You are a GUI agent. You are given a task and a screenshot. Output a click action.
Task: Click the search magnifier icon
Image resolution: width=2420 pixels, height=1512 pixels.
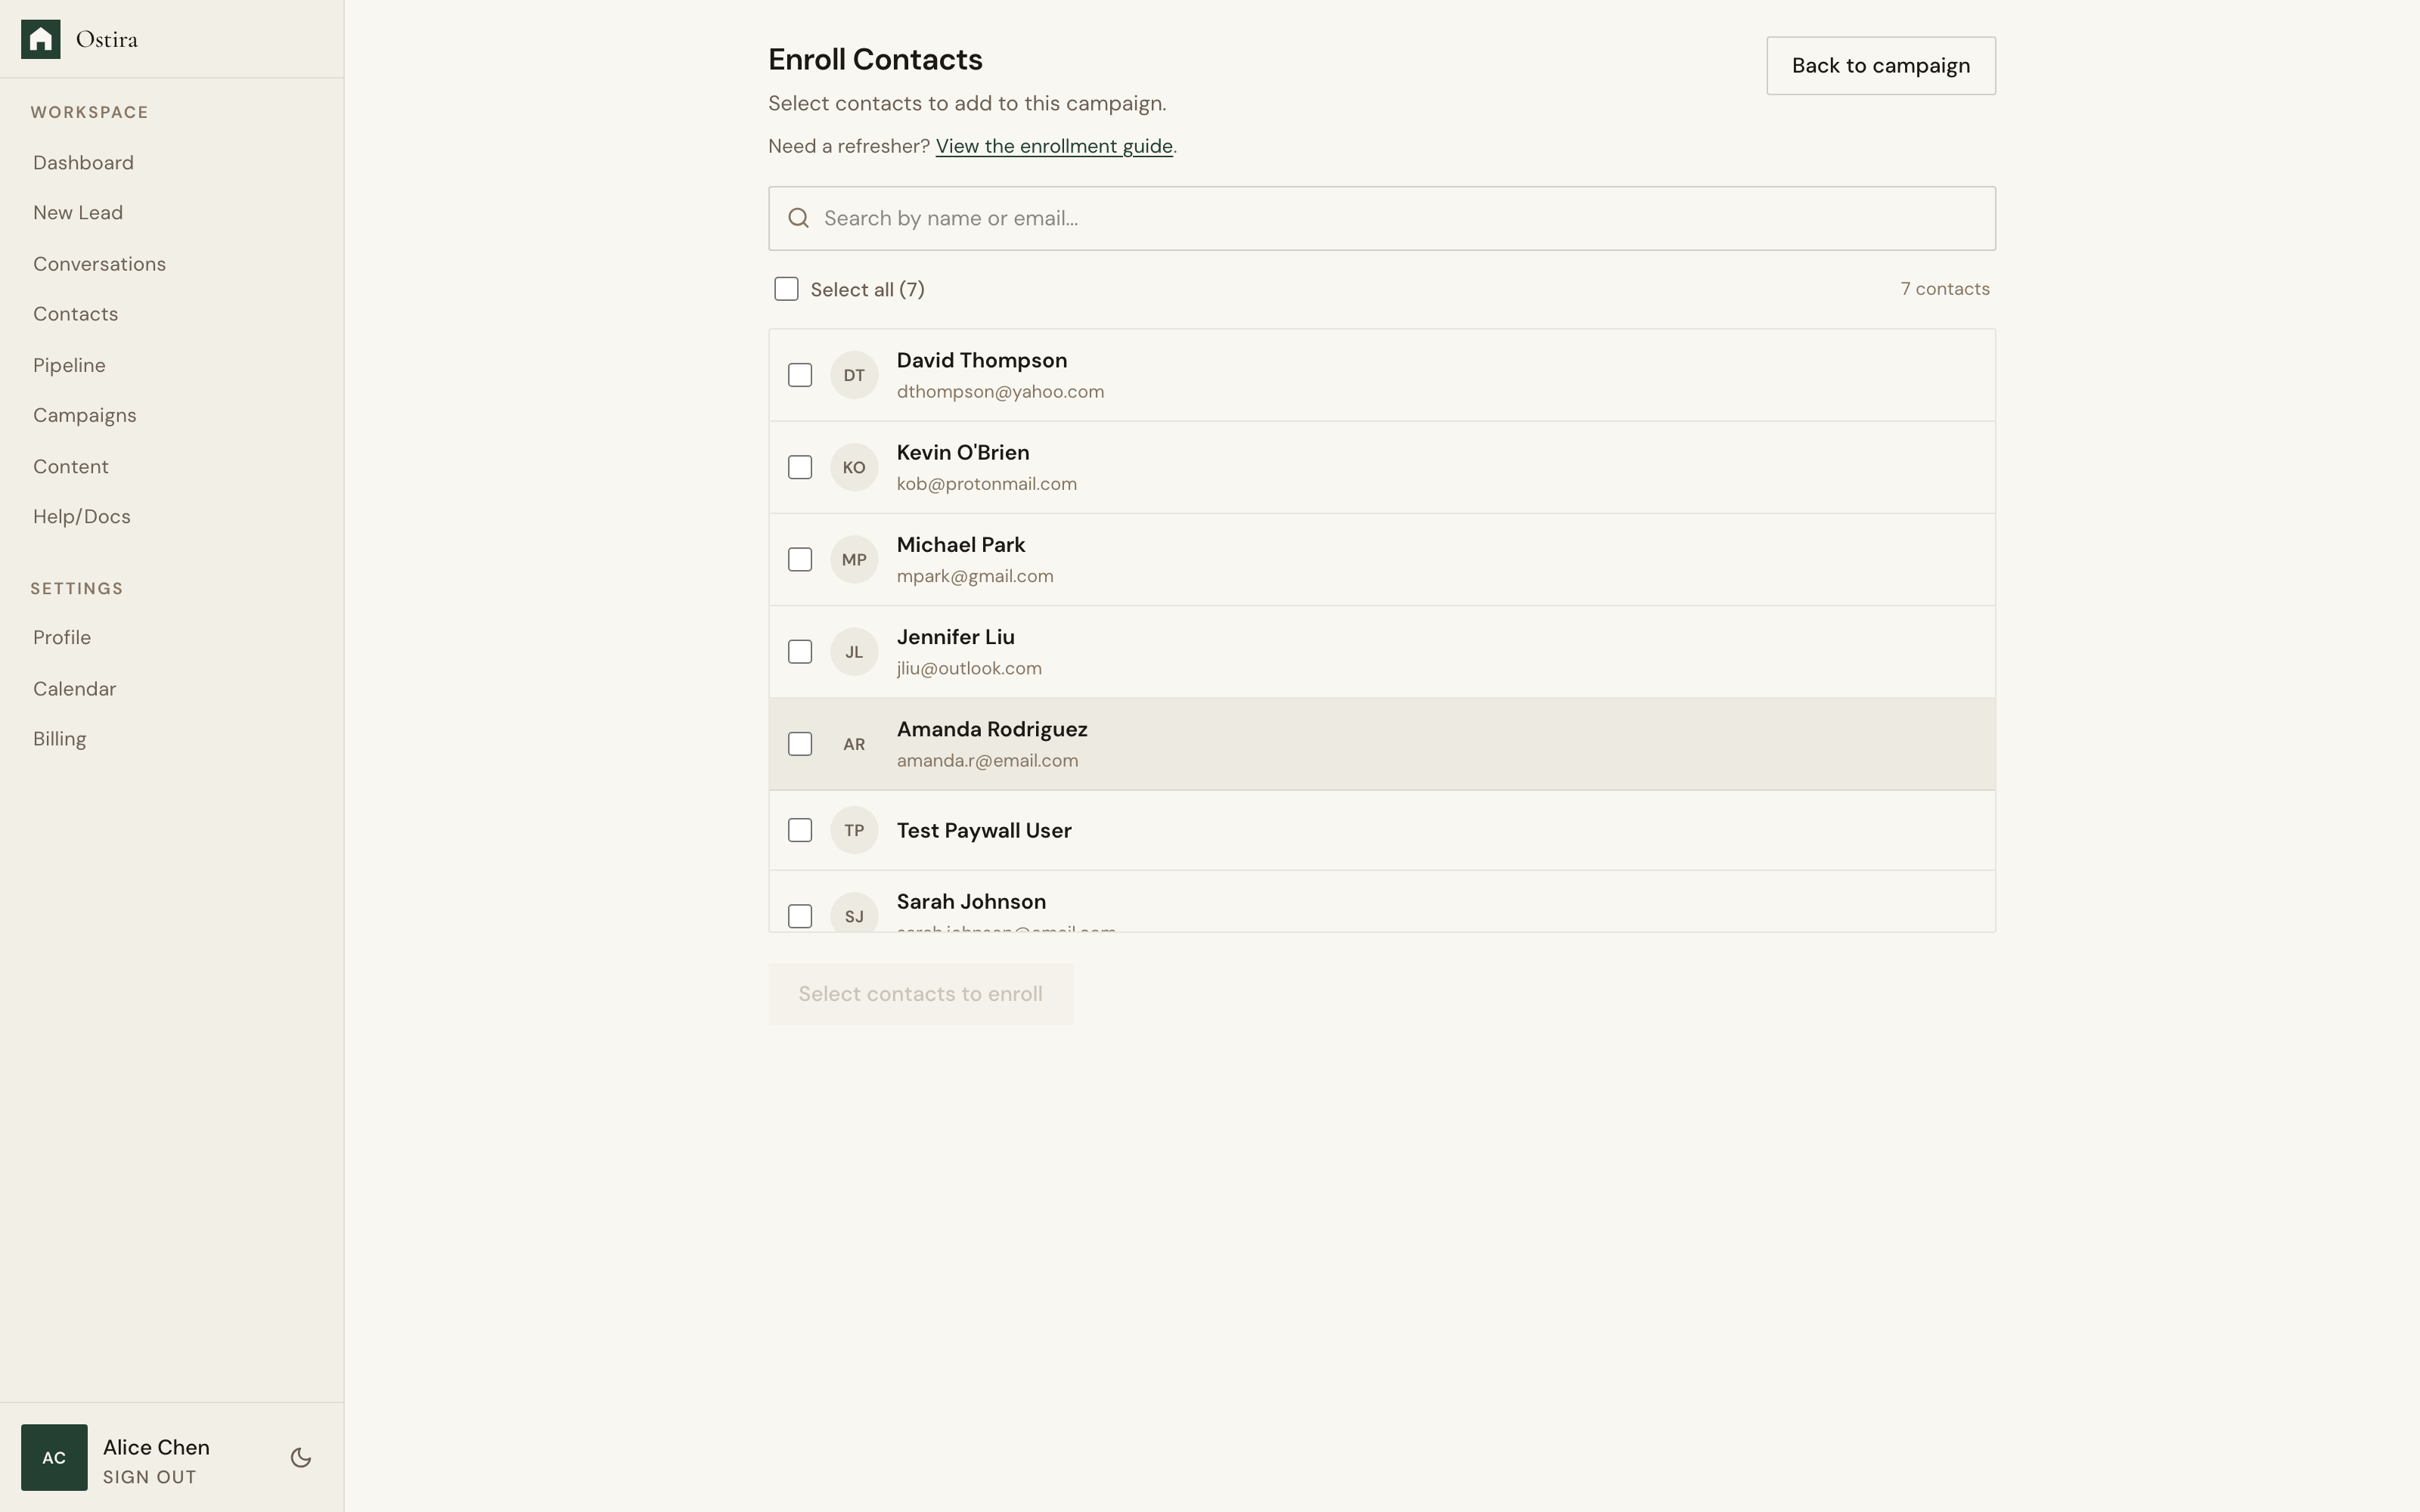(x=799, y=217)
